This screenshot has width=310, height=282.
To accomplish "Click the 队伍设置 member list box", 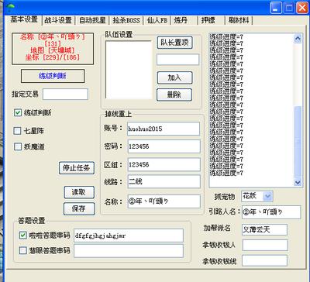I will coord(129,70).
